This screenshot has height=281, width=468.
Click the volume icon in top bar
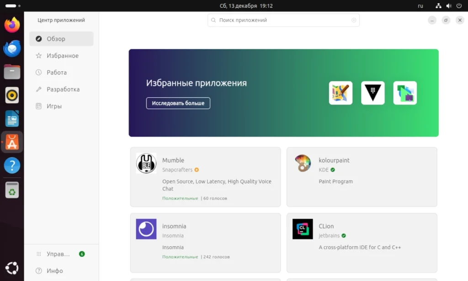[x=449, y=5]
